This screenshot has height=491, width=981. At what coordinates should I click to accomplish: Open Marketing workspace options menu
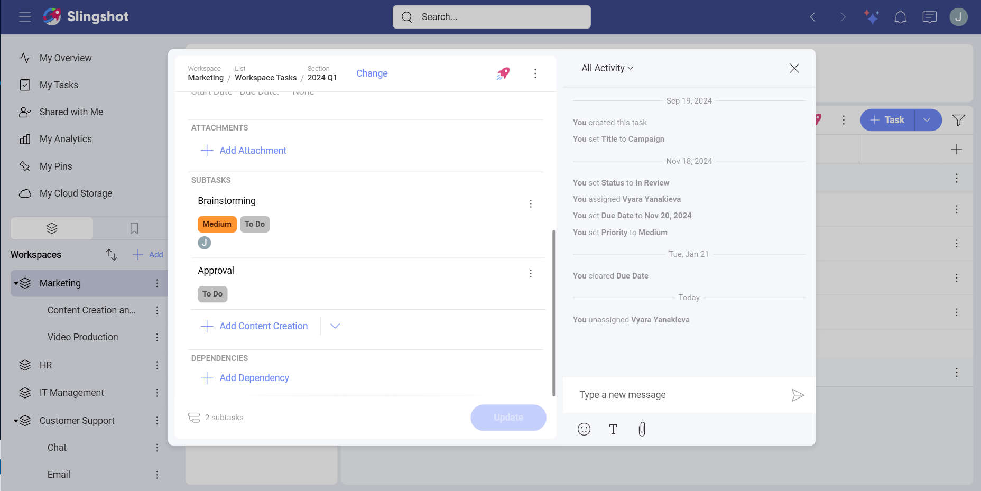point(157,283)
